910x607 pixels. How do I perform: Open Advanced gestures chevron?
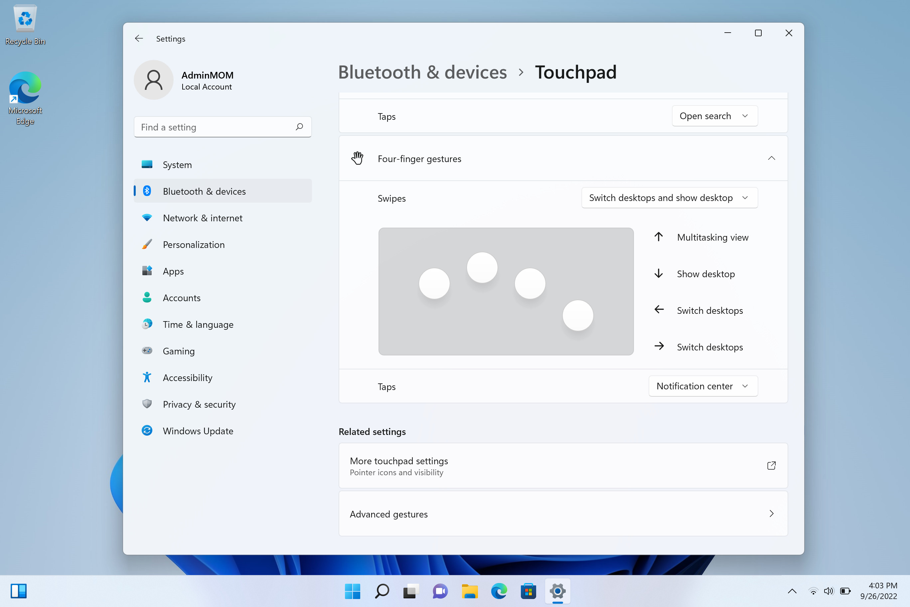tap(772, 514)
